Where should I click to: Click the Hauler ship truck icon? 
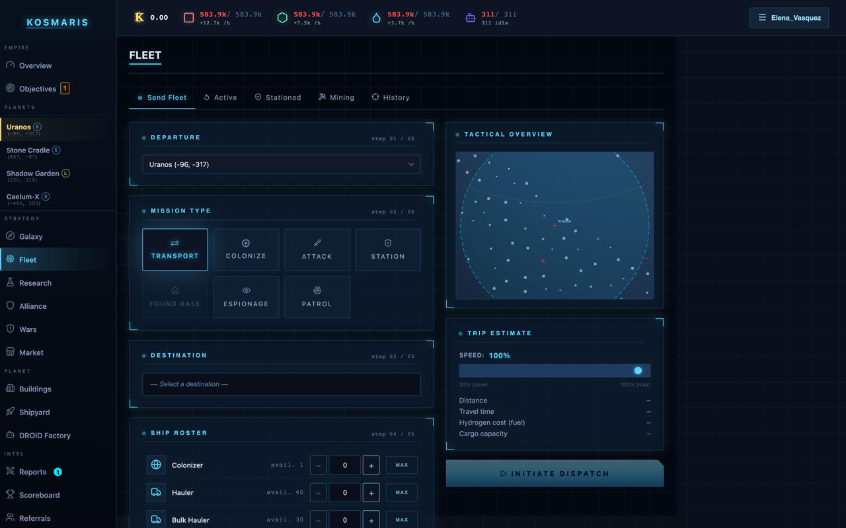(156, 492)
